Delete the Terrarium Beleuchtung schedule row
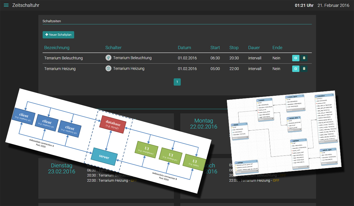This screenshot has height=206, width=354. pos(304,58)
